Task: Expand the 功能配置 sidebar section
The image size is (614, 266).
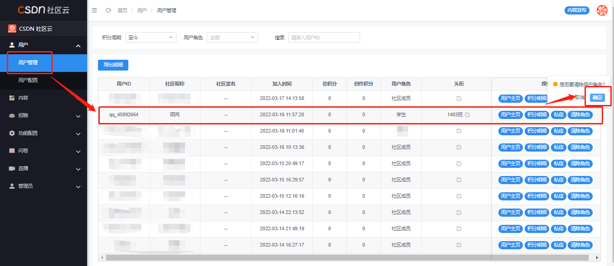Action: click(x=78, y=133)
